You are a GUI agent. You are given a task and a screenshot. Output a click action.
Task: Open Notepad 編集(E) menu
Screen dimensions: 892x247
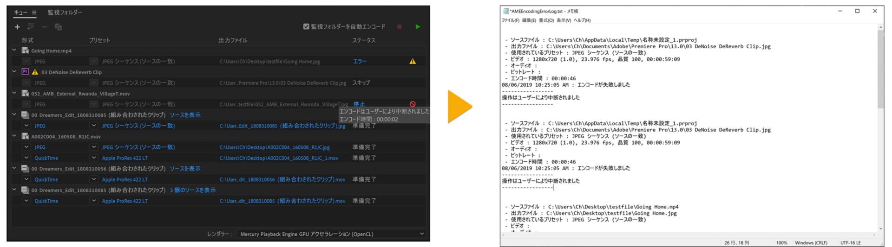(x=529, y=20)
